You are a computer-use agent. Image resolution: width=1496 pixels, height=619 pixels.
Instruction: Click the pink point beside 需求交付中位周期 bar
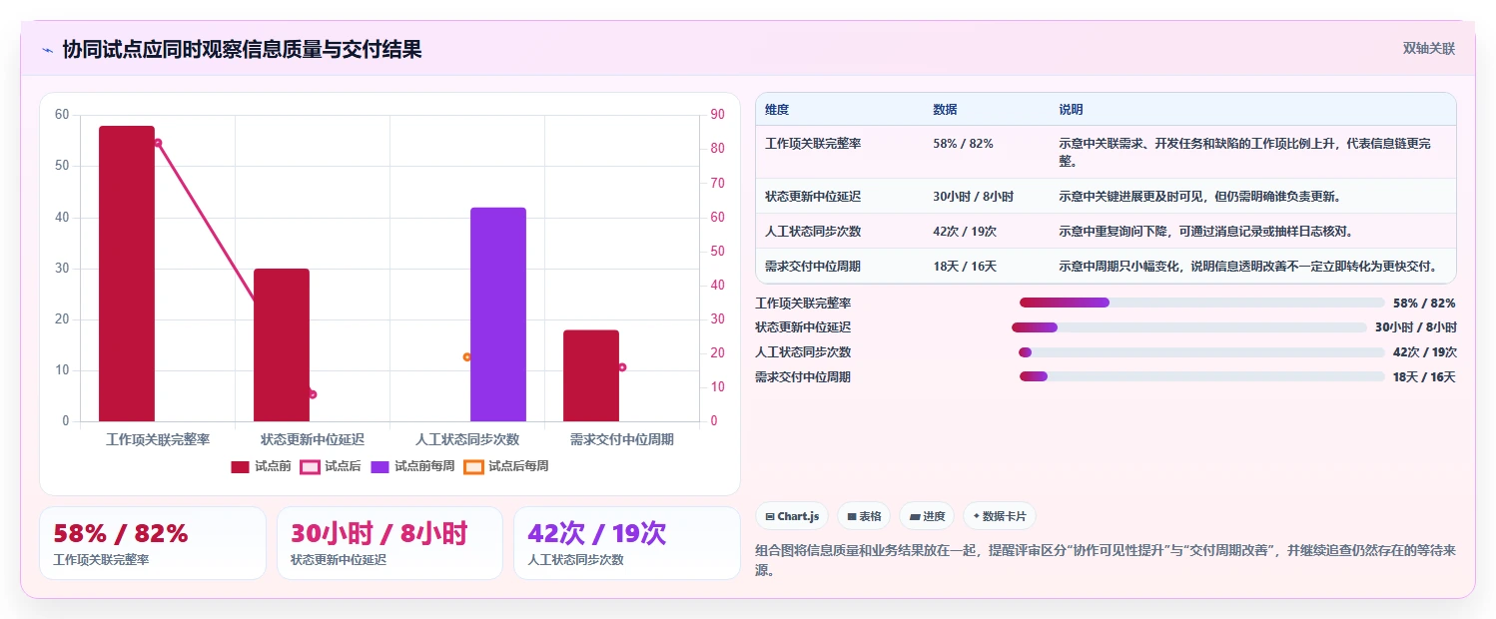(x=622, y=367)
